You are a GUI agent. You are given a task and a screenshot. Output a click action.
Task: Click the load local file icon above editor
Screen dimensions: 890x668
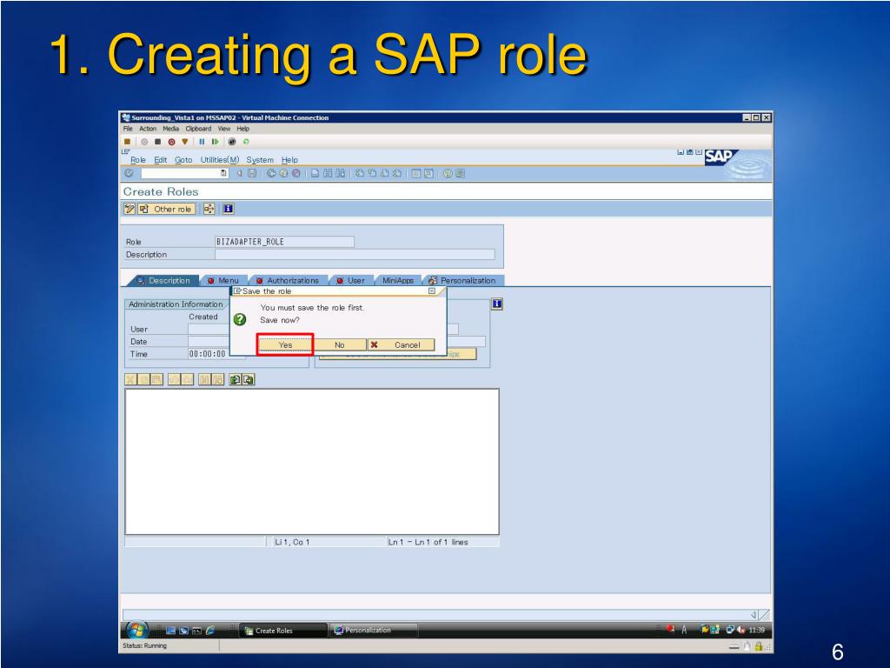pyautogui.click(x=235, y=379)
